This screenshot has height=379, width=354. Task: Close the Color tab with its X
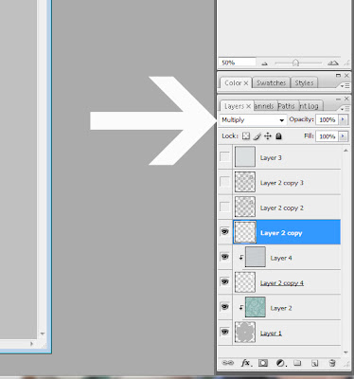246,83
